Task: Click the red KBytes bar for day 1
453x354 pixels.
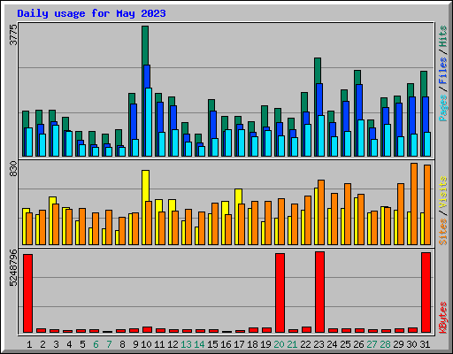Action: [28, 293]
